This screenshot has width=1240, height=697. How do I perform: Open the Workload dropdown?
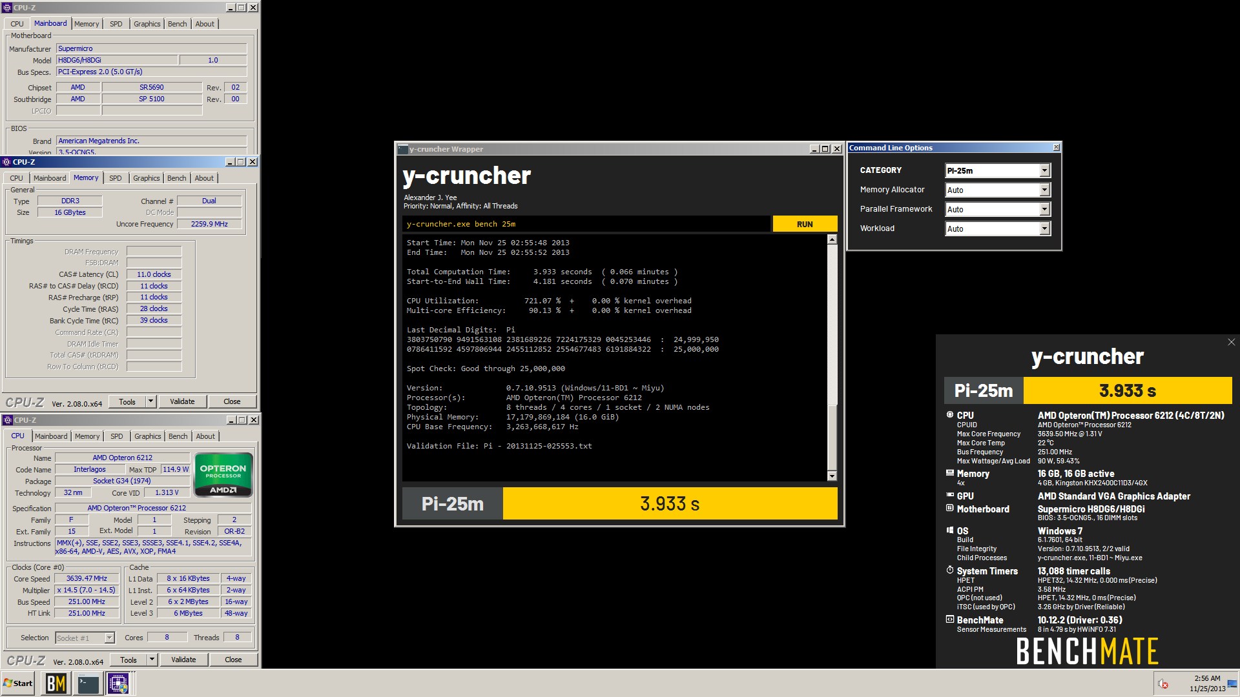tap(1044, 228)
